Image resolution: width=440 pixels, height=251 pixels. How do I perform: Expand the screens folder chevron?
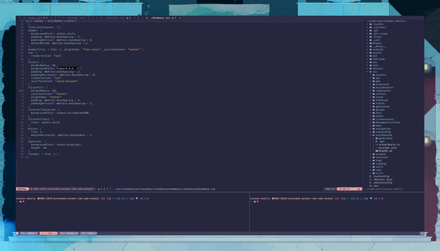click(370, 154)
